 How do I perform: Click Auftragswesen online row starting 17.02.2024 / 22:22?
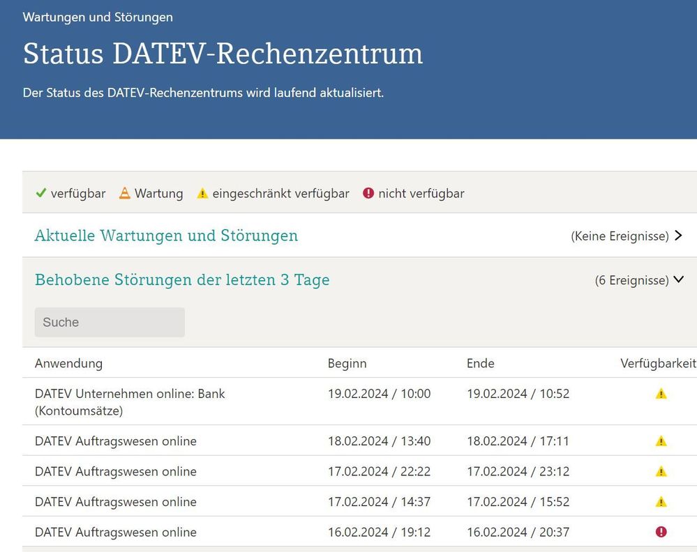click(359, 470)
